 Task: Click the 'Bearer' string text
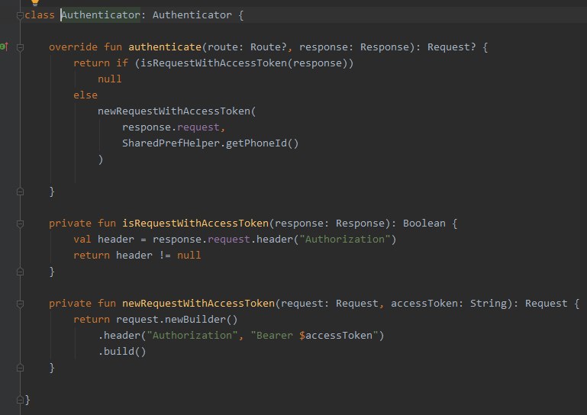[274, 336]
